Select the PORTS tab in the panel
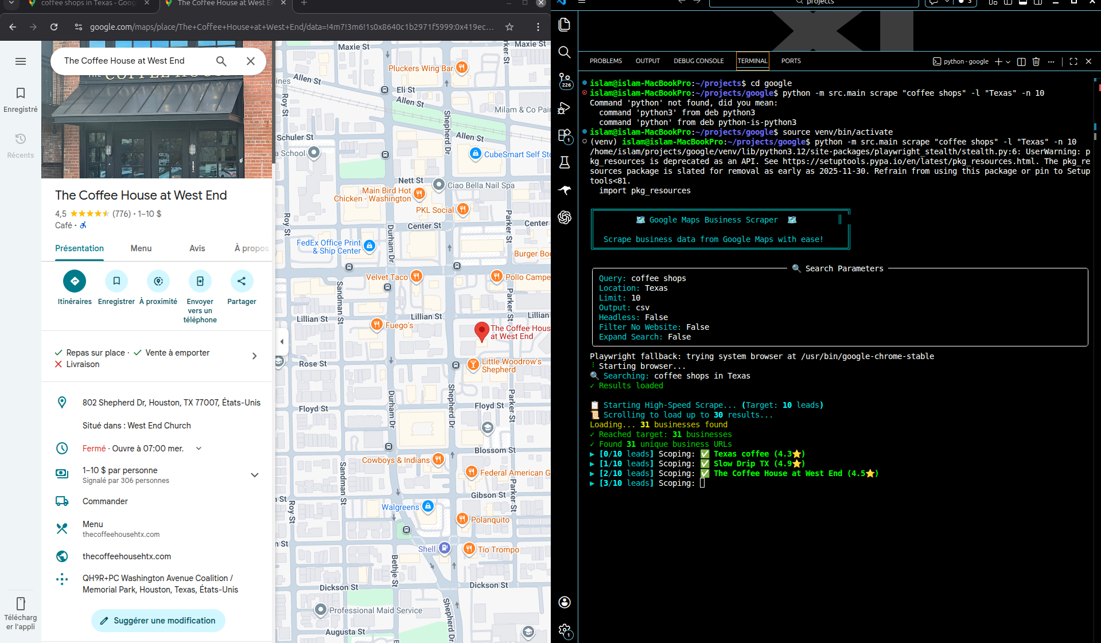Viewport: 1101px width, 643px height. (x=790, y=61)
